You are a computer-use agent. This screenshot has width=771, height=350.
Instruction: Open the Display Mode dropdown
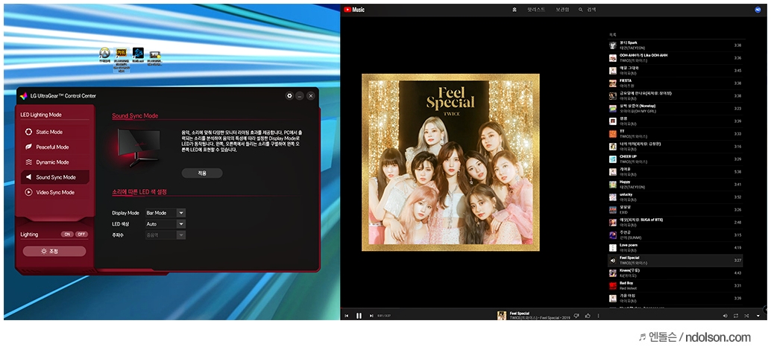166,213
